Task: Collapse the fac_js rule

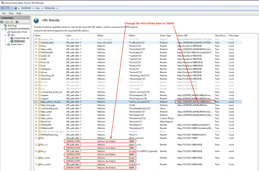Action: [x=36, y=151]
